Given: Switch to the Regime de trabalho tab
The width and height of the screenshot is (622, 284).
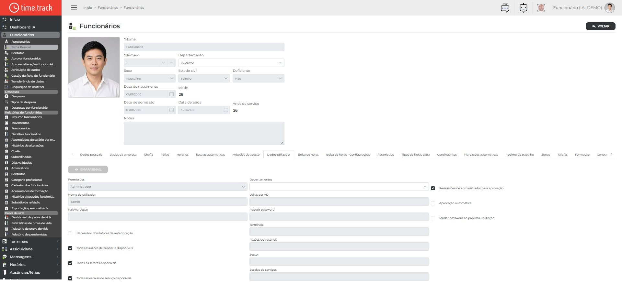Looking at the screenshot, I should pos(520,155).
